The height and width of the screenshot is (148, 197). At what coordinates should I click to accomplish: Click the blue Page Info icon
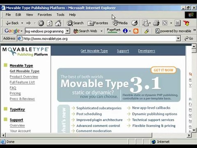click(x=125, y=31)
